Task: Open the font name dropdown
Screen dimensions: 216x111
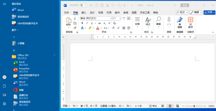Action: coord(111,18)
